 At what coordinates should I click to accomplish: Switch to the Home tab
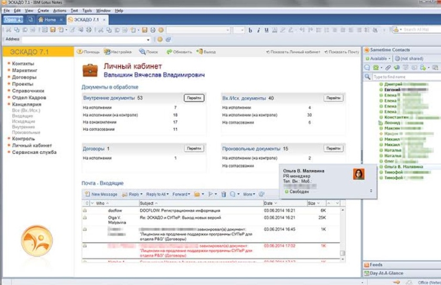pyautogui.click(x=47, y=19)
